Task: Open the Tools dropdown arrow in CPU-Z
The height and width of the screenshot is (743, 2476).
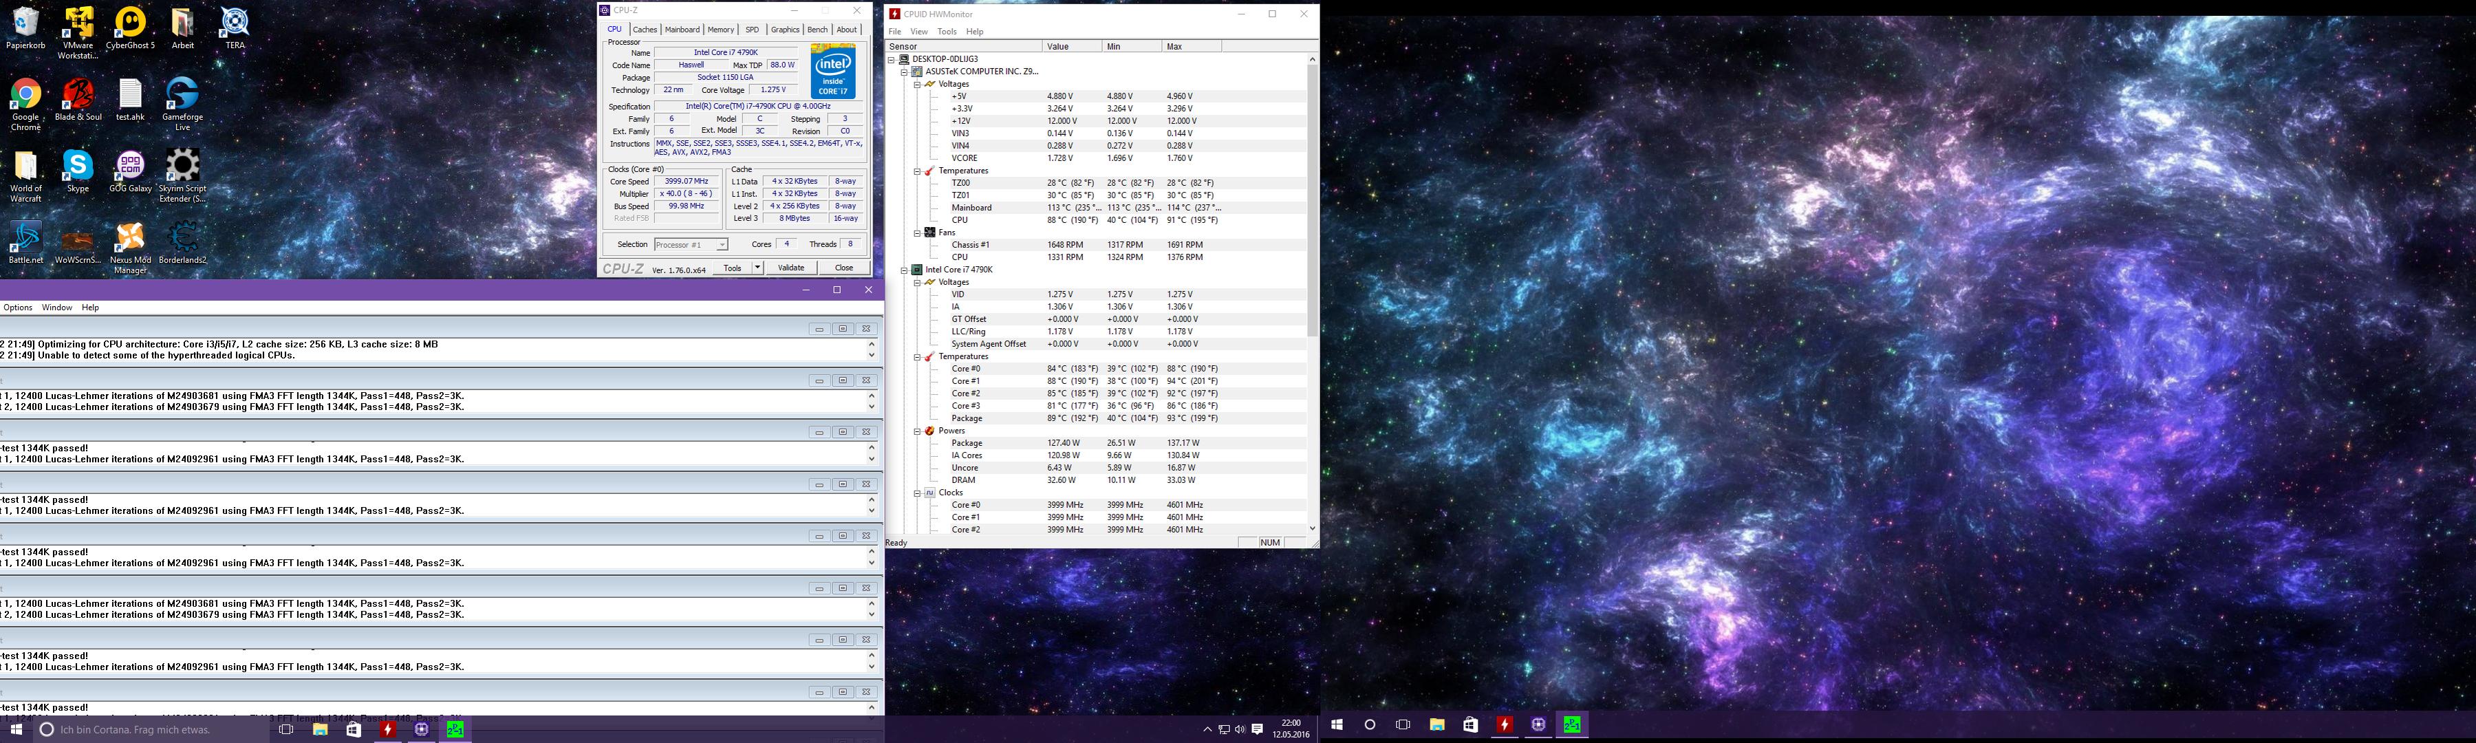Action: point(757,268)
